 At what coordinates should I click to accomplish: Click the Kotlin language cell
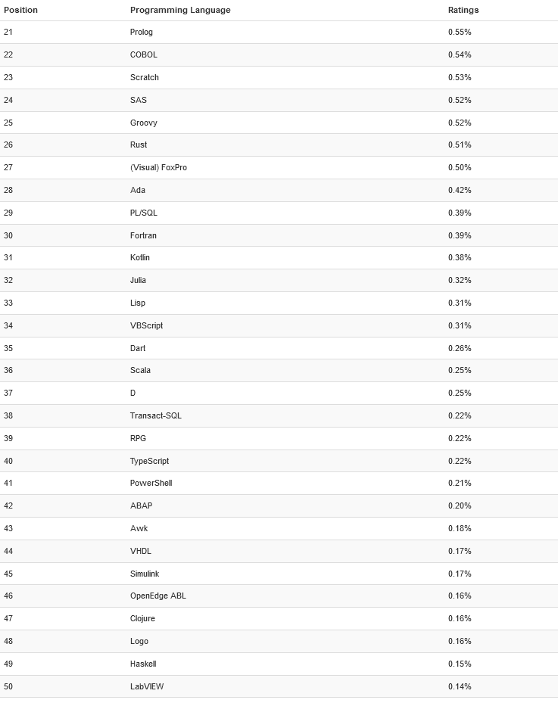tap(140, 257)
